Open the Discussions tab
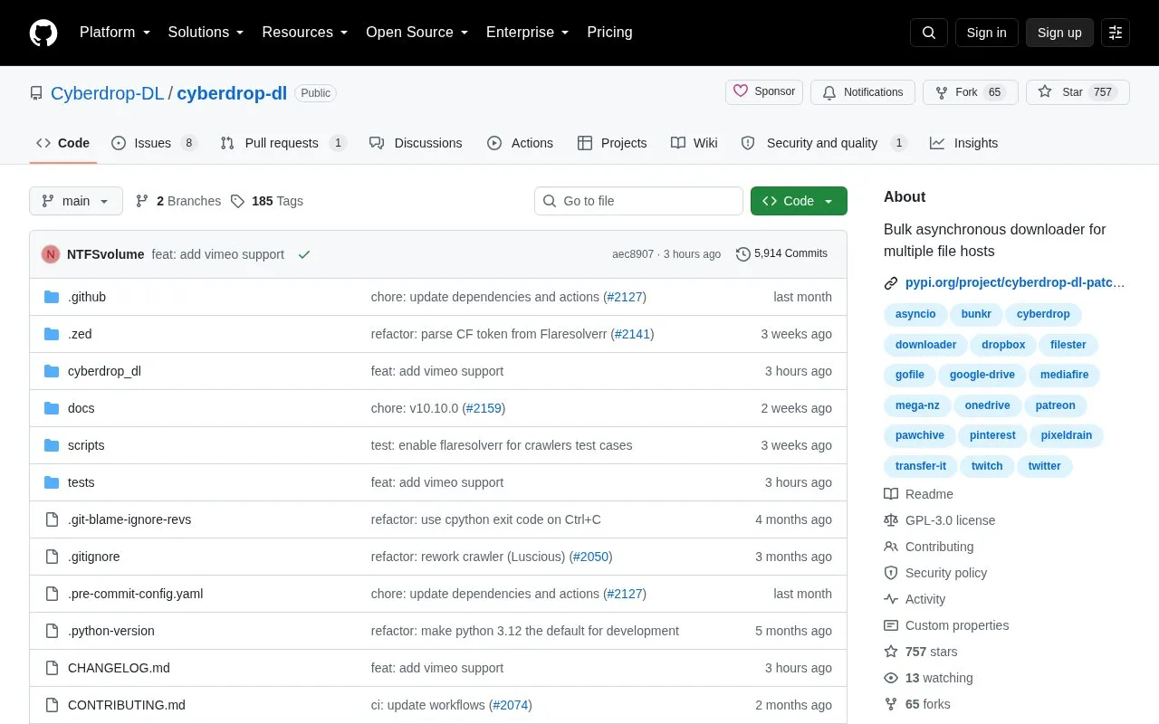The image size is (1159, 724). [416, 143]
